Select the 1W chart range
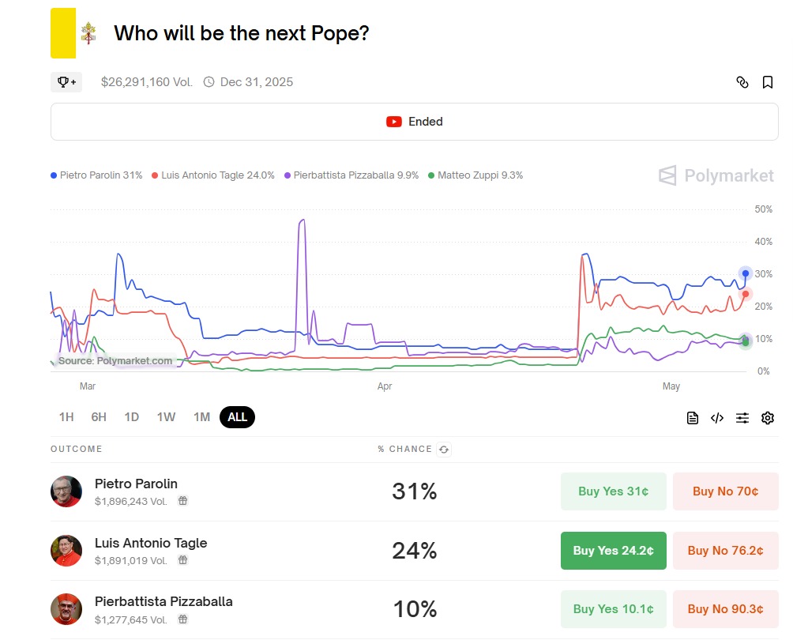The image size is (793, 640). click(166, 417)
